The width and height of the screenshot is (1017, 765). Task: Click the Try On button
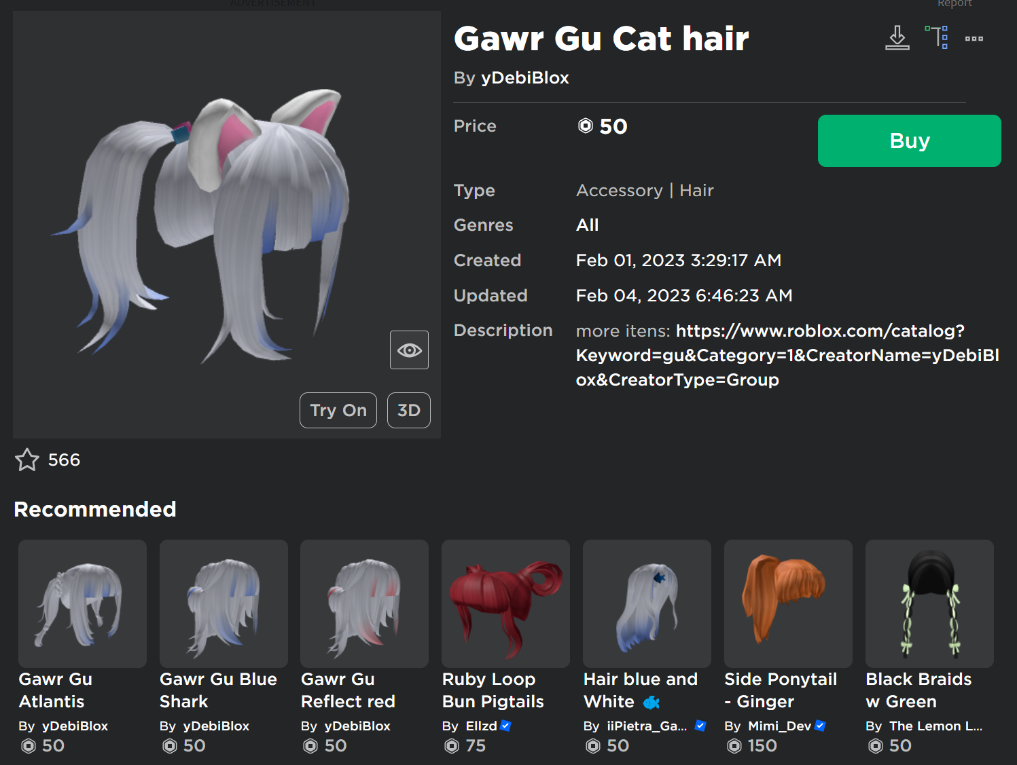point(338,411)
